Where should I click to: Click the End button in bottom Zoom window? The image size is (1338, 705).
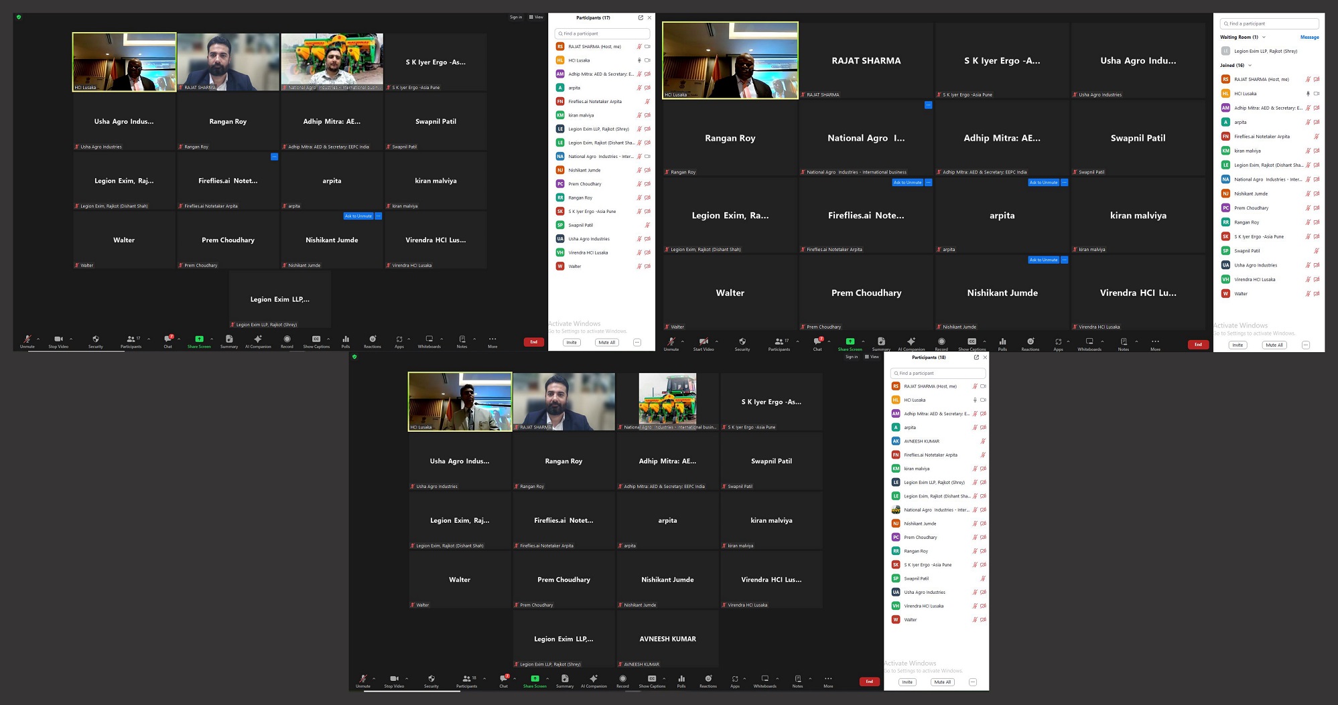(x=869, y=682)
